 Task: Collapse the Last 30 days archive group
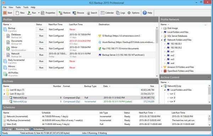4,94
